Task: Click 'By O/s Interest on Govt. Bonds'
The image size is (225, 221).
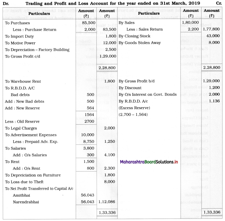Action: tap(148, 95)
